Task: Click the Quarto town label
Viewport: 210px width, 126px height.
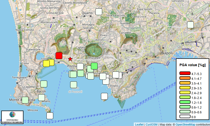Action: click(x=87, y=13)
